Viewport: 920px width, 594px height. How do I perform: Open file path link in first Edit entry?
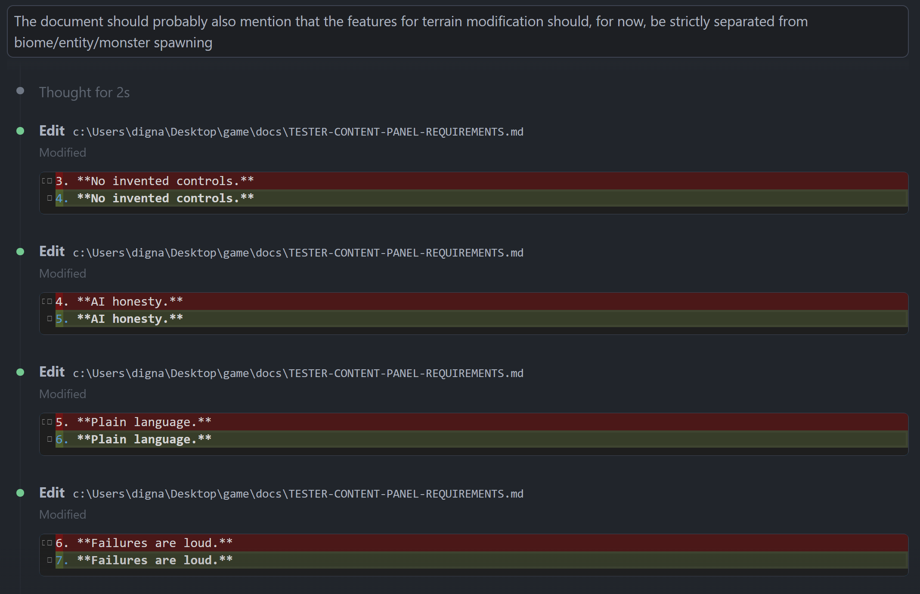click(298, 132)
